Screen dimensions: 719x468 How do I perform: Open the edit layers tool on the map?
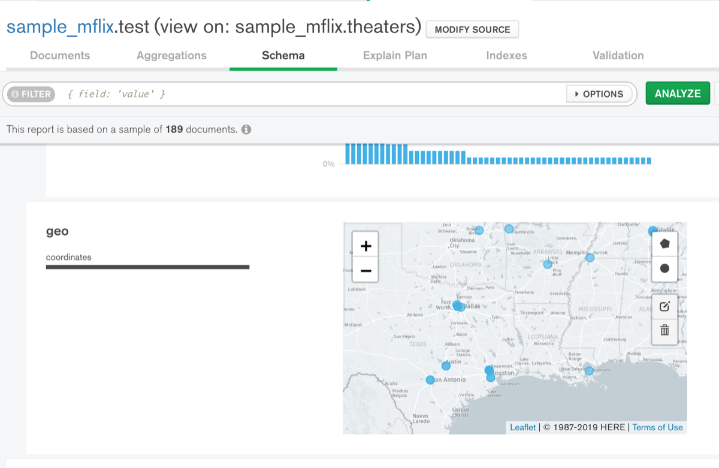click(664, 306)
